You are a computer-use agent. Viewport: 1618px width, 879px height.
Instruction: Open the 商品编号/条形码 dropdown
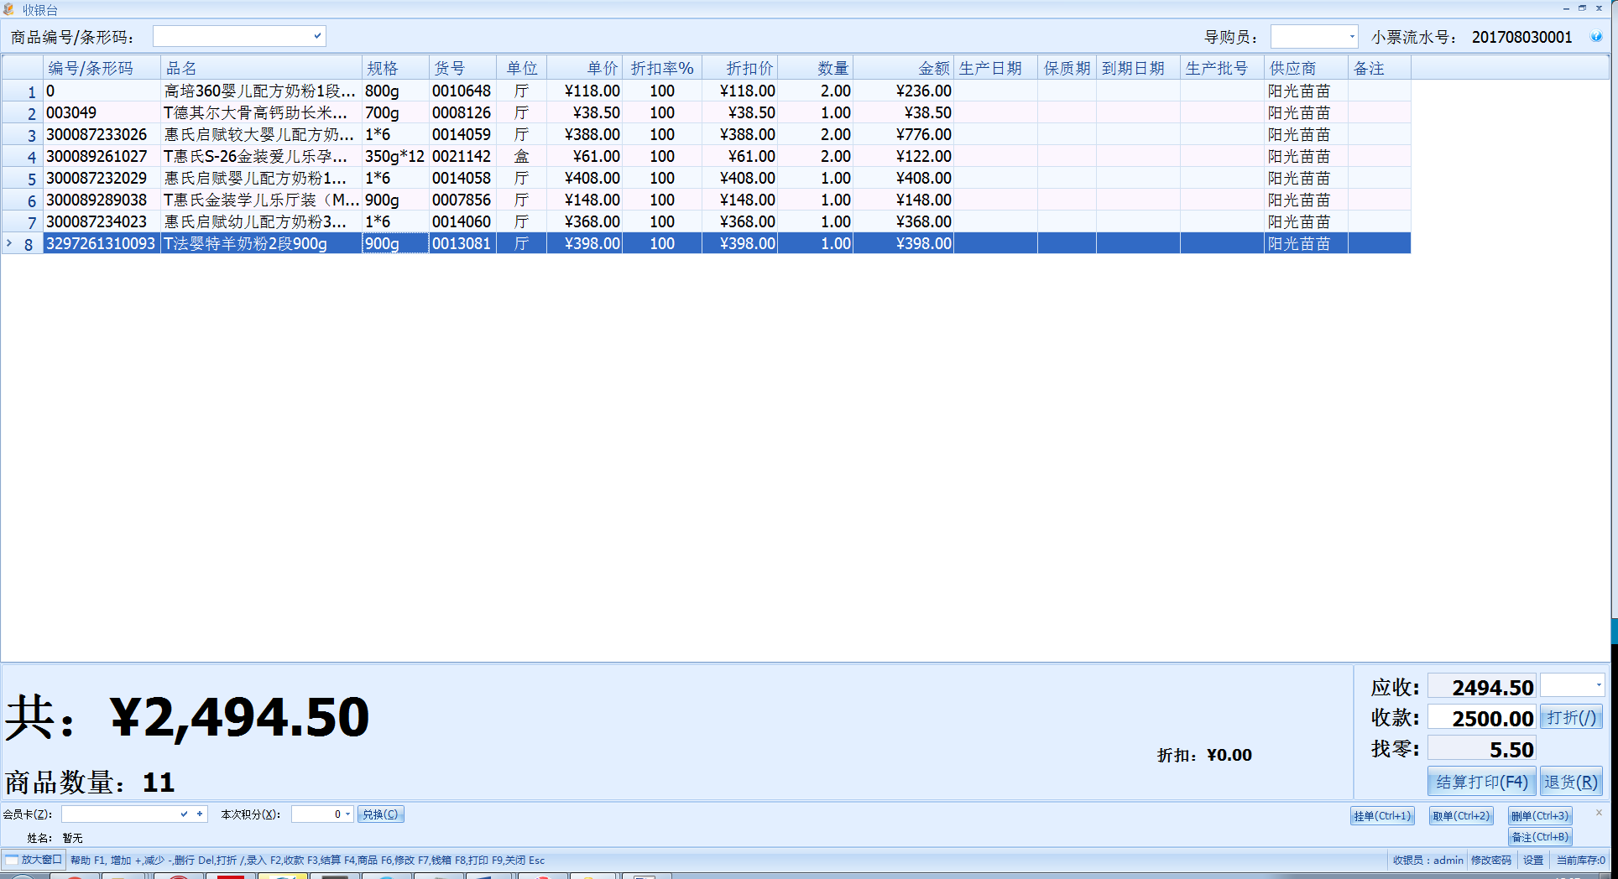coord(317,36)
